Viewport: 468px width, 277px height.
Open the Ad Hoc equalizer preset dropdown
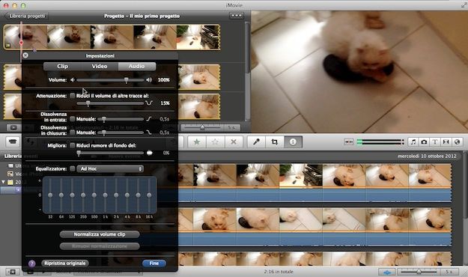(x=110, y=168)
